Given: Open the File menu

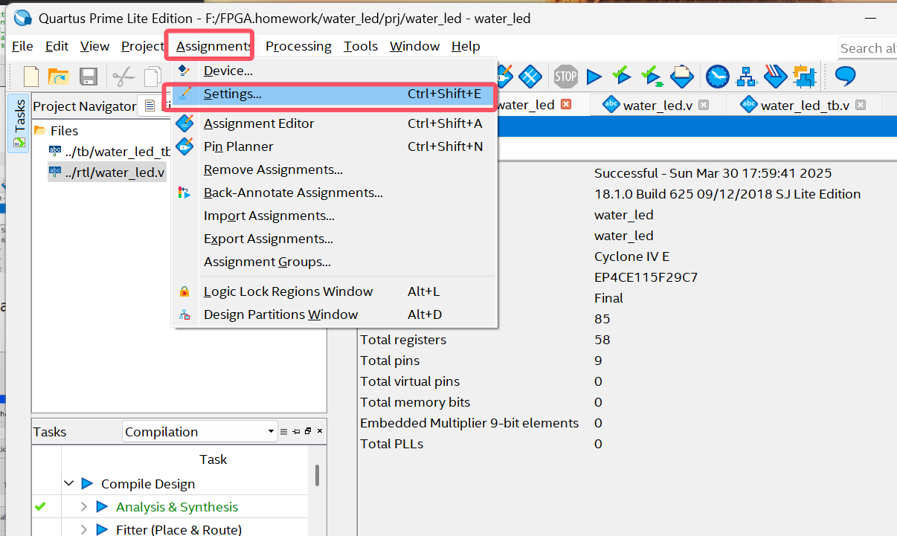Looking at the screenshot, I should click(23, 46).
